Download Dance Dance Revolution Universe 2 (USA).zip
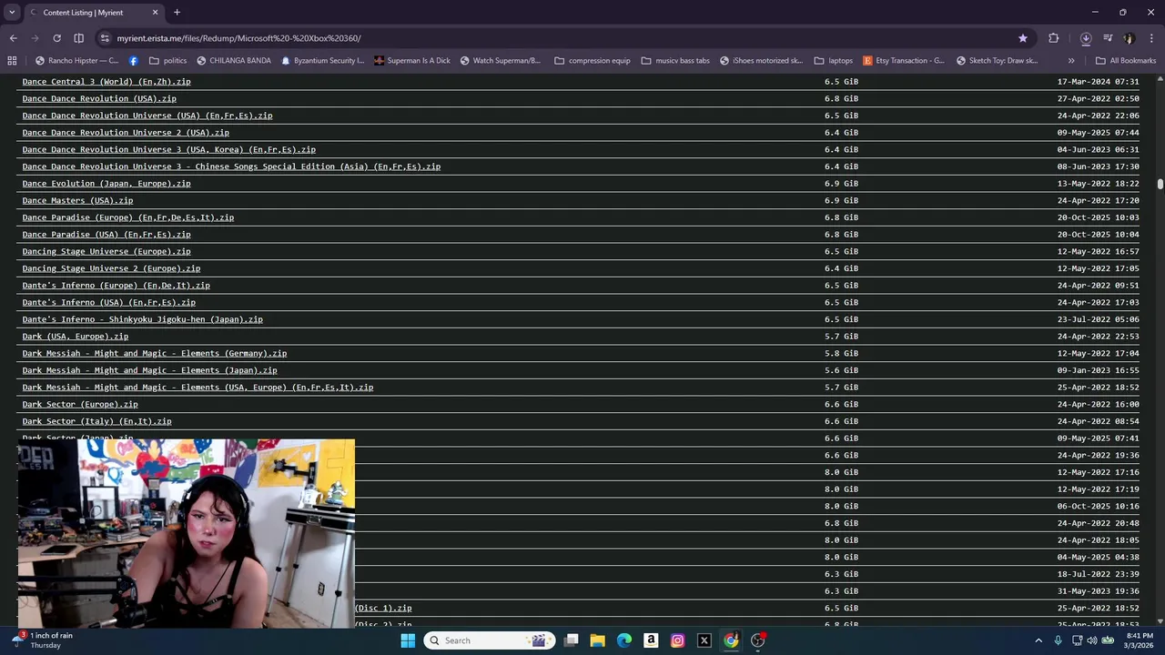 pos(126,133)
